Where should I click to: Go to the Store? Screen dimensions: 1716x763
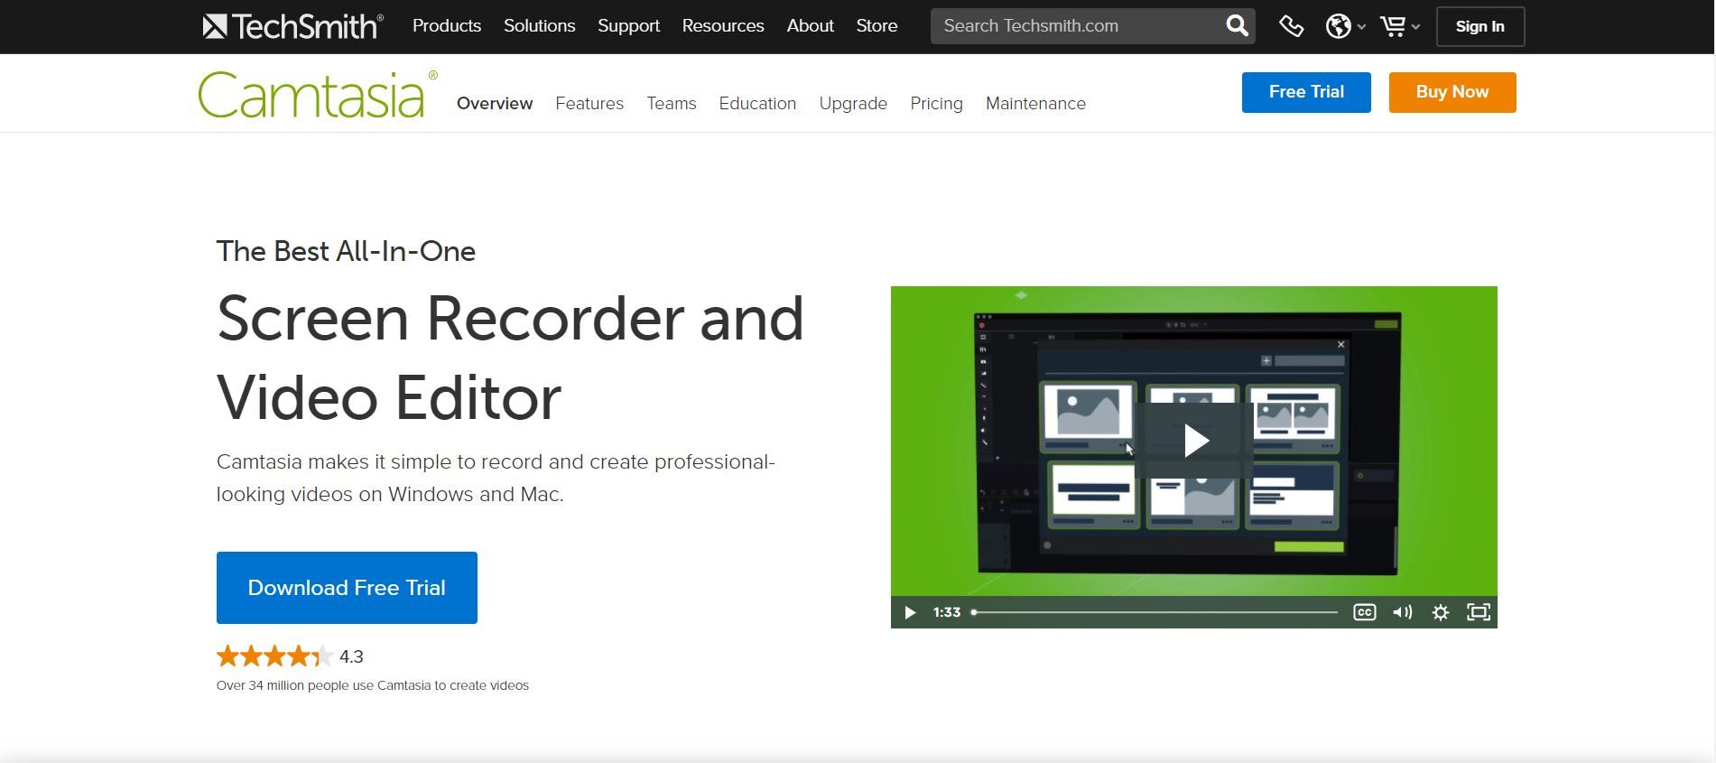[877, 26]
